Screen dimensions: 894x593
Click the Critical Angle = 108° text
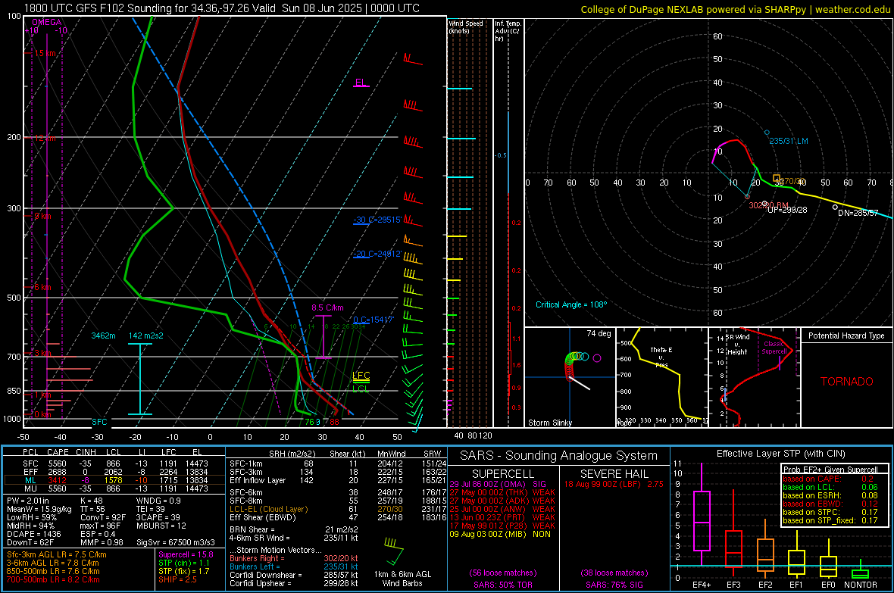[571, 304]
